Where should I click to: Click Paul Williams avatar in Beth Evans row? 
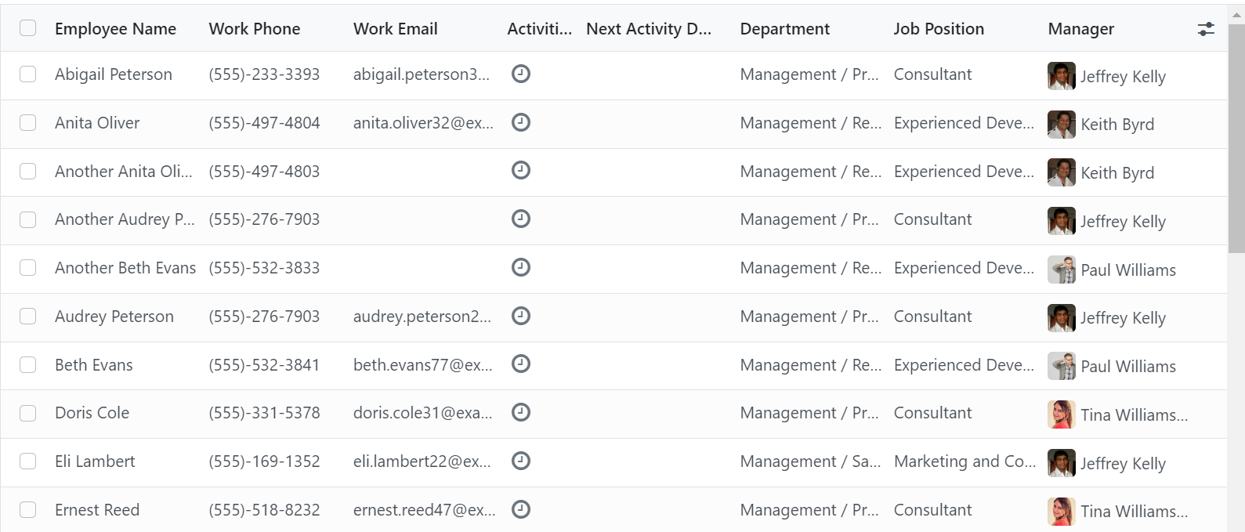[x=1062, y=366]
